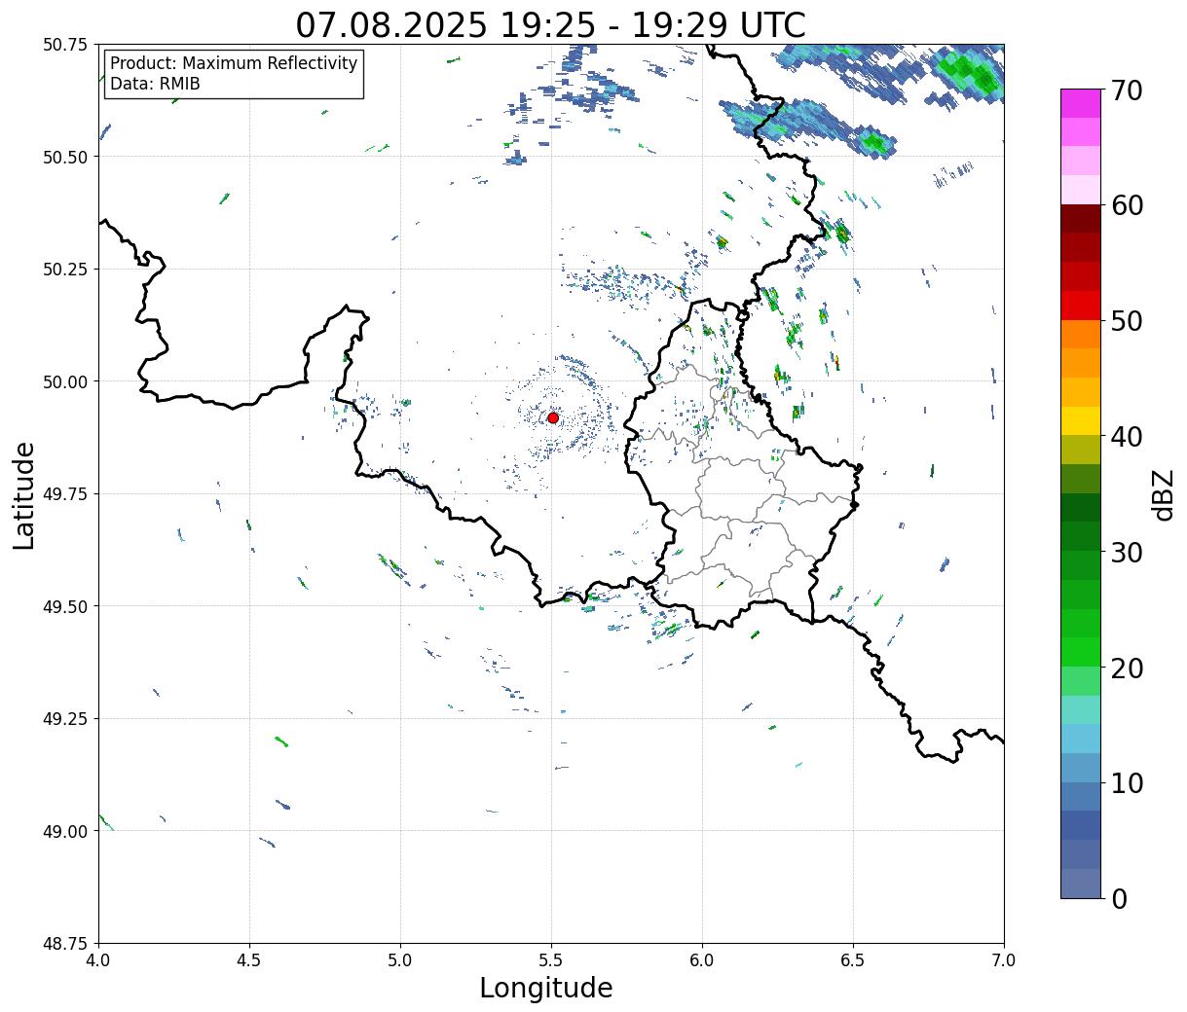Click colorbar tick label 70
The width and height of the screenshot is (1187, 1012).
click(x=1128, y=90)
